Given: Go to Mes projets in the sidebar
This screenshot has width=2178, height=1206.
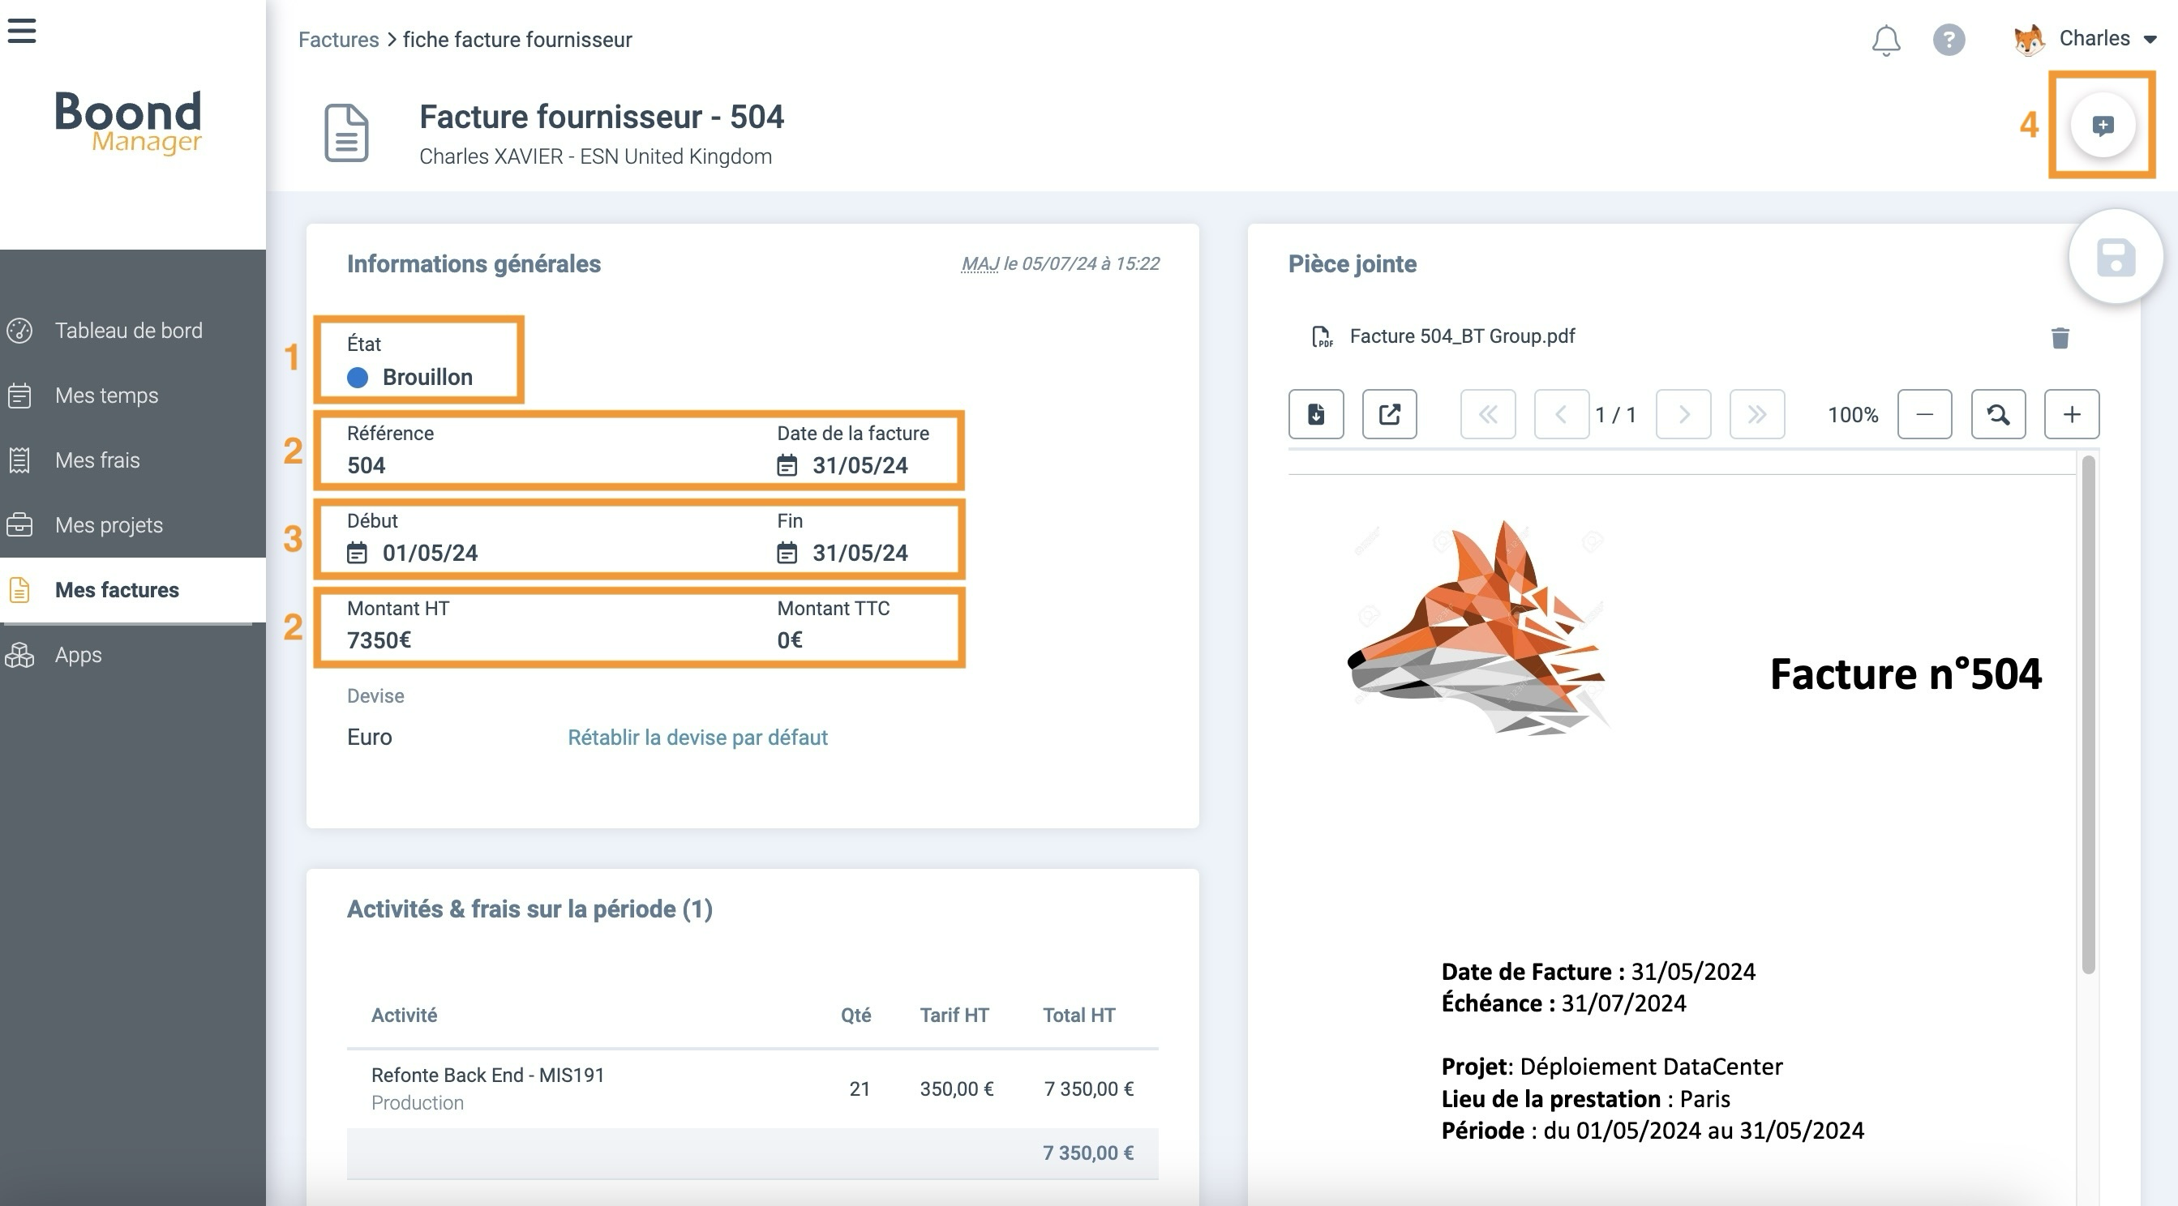Looking at the screenshot, I should (x=108, y=525).
